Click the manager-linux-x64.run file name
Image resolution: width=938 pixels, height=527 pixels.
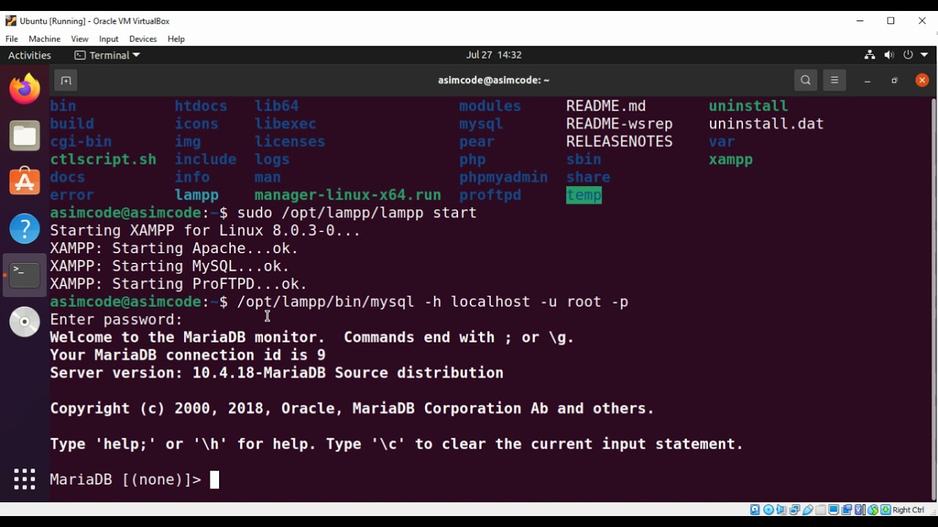click(348, 195)
